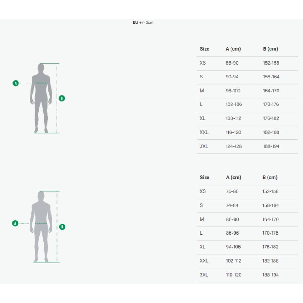Viewport: 303px width, 303px height.
Task: Click the EU +/- 3cm label
Action: (143, 22)
